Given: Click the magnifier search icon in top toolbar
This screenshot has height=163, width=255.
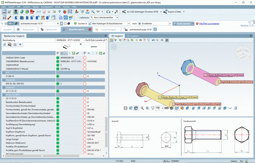Looking at the screenshot, I should click(x=116, y=12).
